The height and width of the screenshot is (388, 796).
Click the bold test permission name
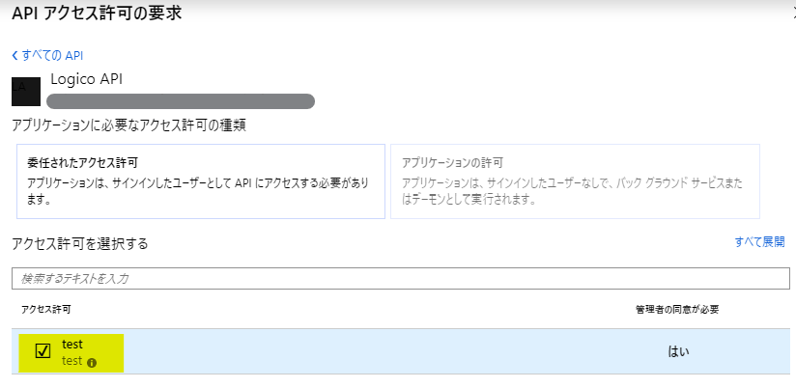click(72, 344)
